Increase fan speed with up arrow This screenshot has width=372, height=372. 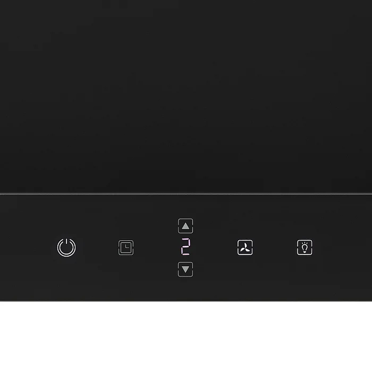click(x=186, y=226)
